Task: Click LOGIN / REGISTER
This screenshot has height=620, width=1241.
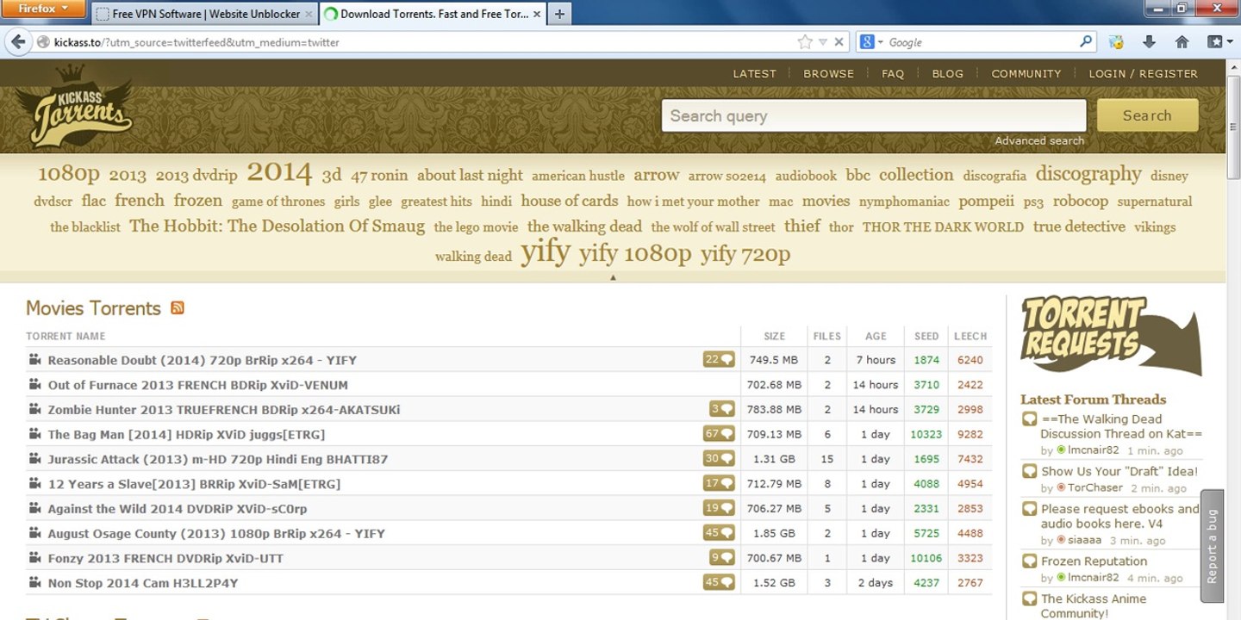Action: tap(1143, 74)
